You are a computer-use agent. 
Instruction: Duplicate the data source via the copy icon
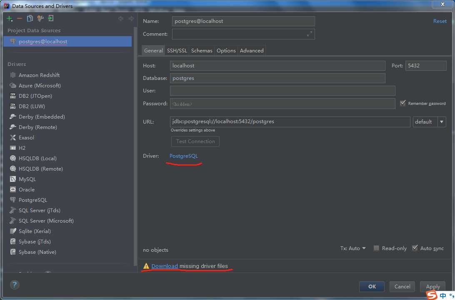30,19
